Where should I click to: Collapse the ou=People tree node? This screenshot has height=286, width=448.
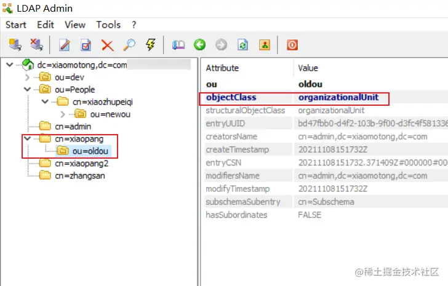click(27, 89)
